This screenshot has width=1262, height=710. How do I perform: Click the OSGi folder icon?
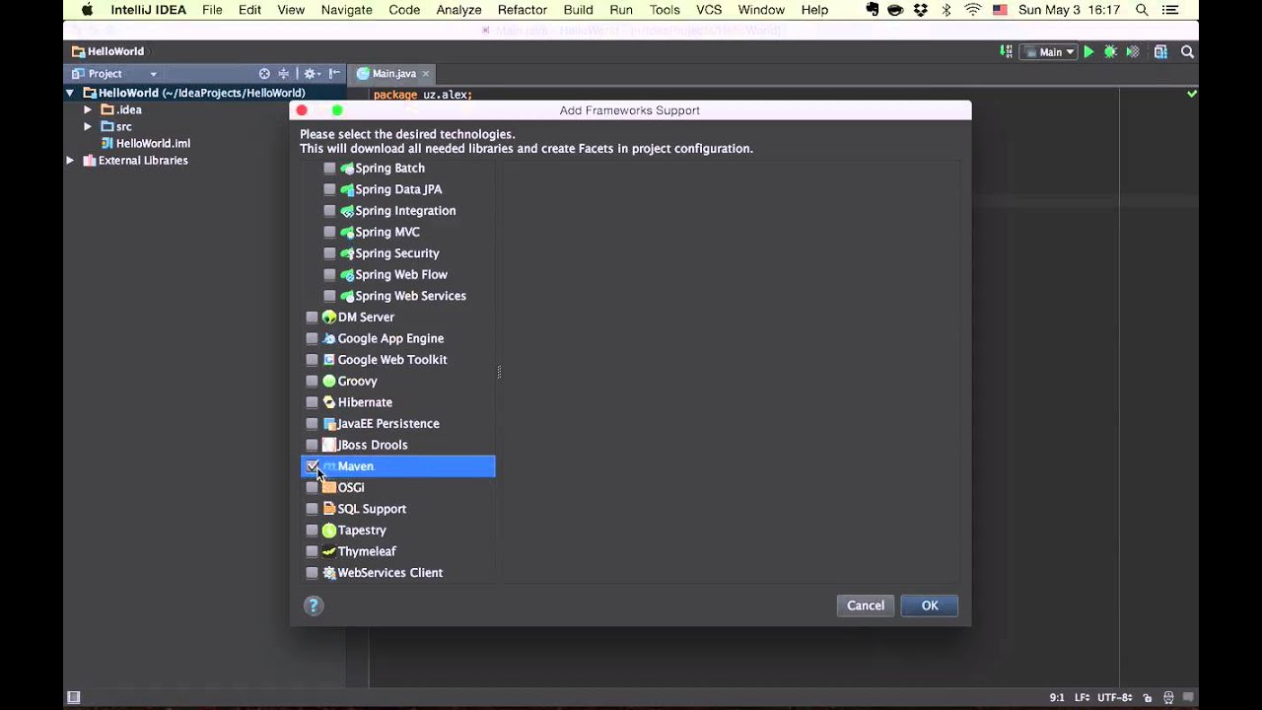(329, 488)
